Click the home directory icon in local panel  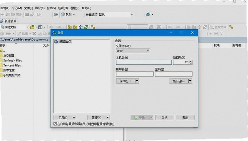point(81,27)
